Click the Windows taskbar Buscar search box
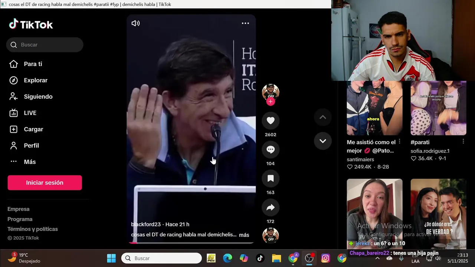 161,258
